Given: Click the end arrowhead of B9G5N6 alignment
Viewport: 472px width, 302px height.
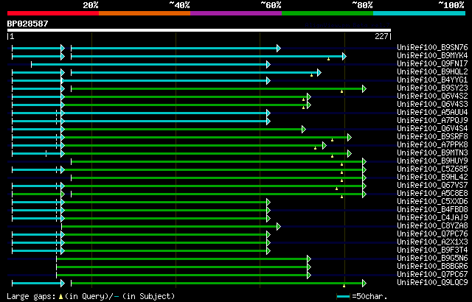Looking at the screenshot, I should coord(309,259).
